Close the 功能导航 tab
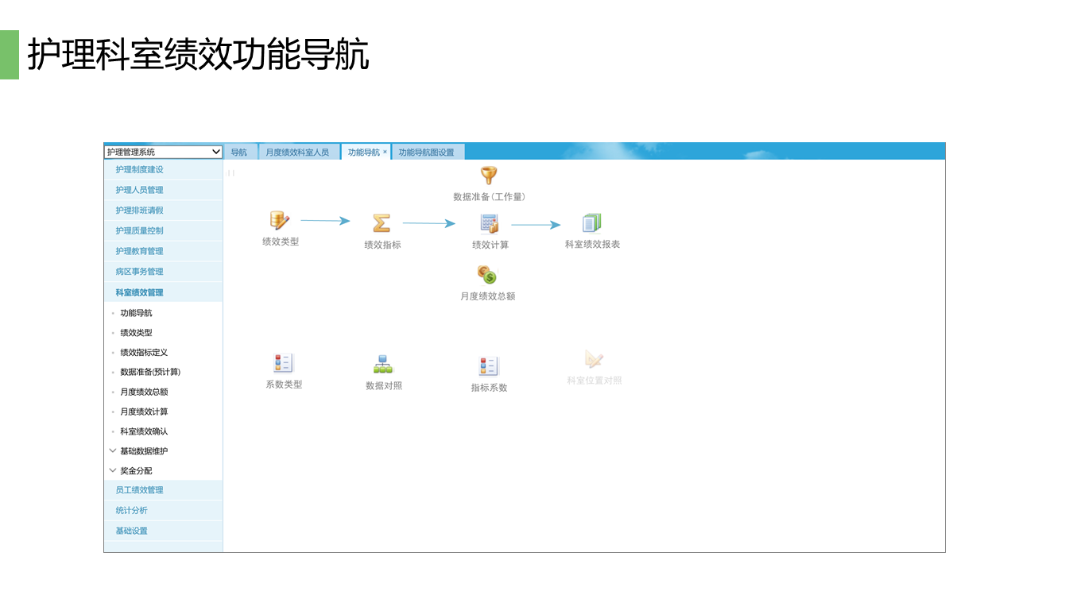The image size is (1073, 603). click(385, 152)
